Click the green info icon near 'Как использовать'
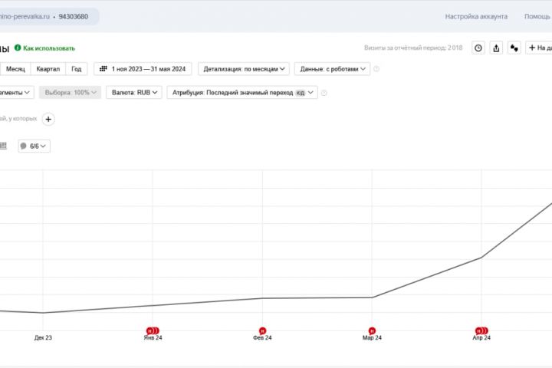 18,48
